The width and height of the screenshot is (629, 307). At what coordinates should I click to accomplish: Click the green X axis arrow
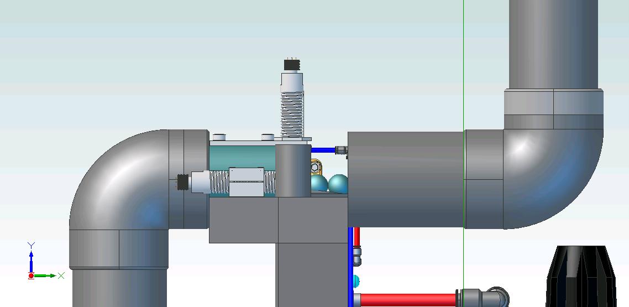click(45, 275)
